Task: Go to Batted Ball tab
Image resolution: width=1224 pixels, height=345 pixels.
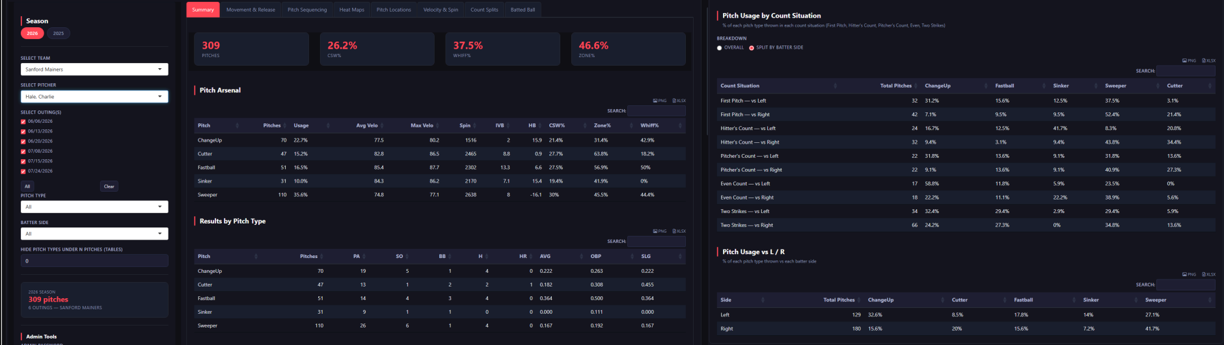Action: point(523,10)
